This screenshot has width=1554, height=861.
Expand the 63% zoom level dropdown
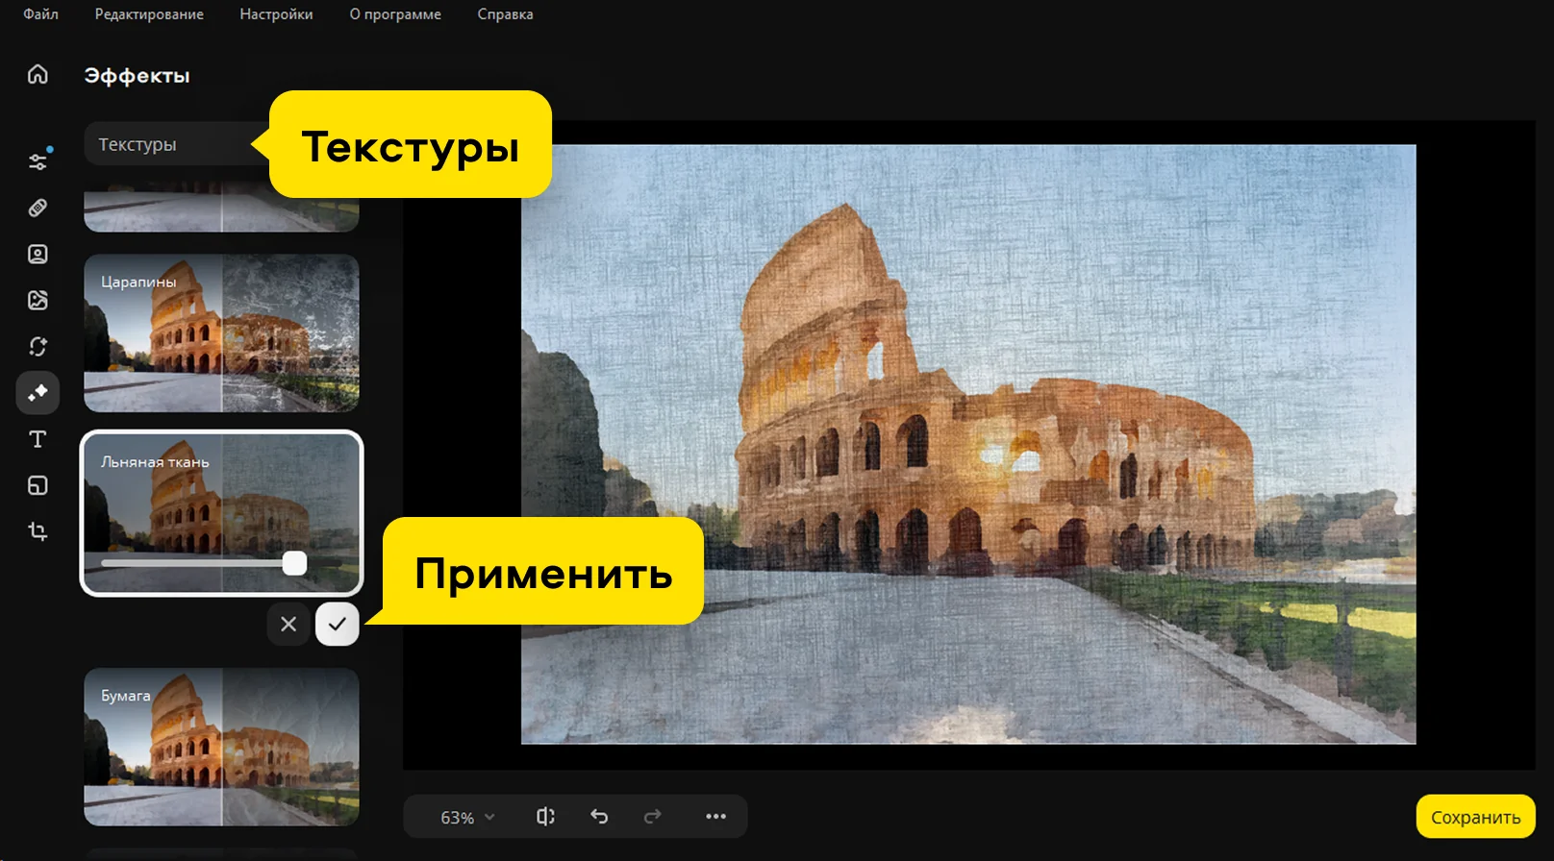467,818
